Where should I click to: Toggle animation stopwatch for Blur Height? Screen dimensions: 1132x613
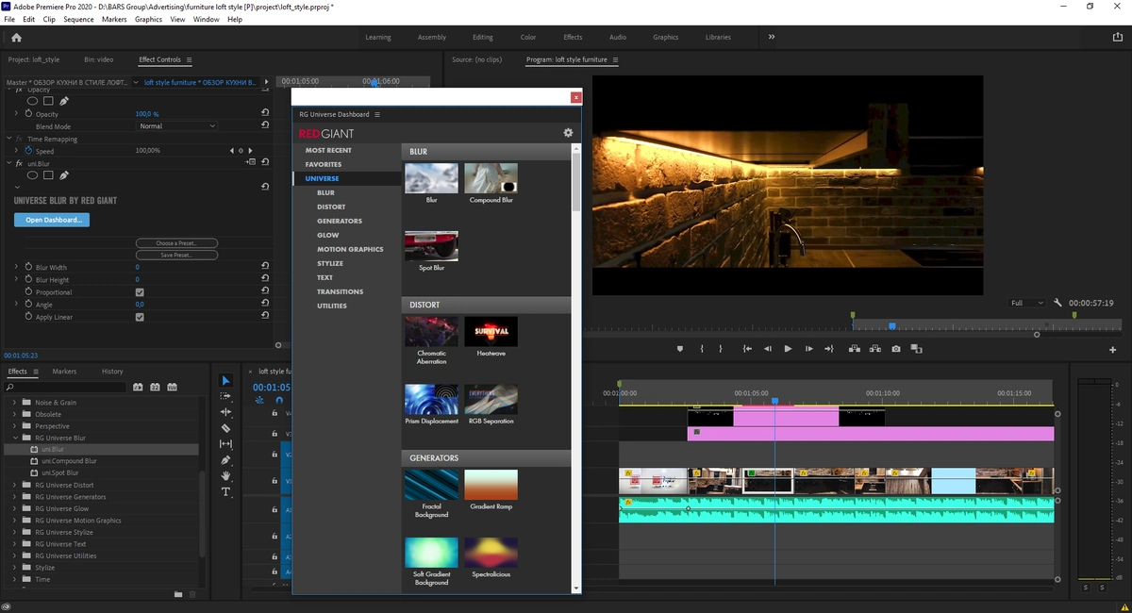tap(28, 279)
